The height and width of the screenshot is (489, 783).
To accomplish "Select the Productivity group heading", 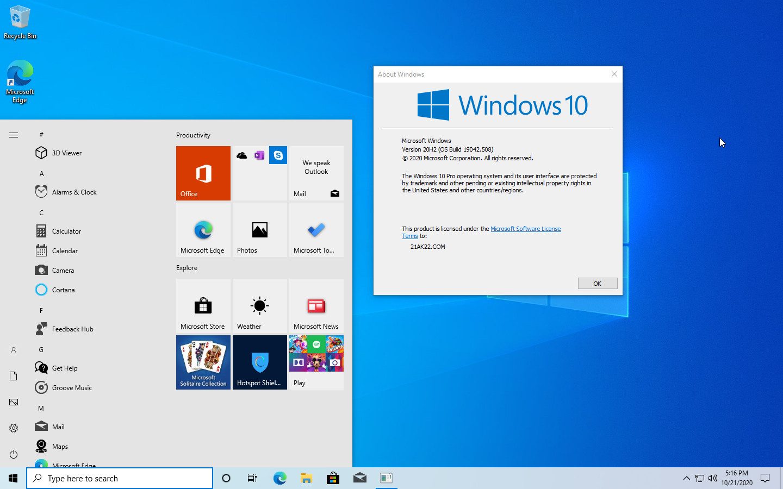I will click(x=193, y=135).
